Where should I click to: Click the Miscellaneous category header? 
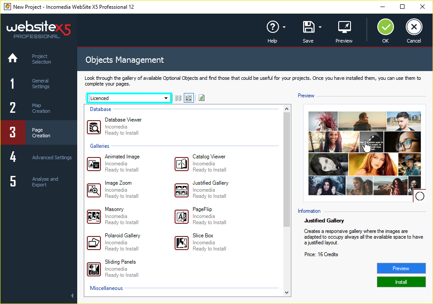[x=106, y=288]
